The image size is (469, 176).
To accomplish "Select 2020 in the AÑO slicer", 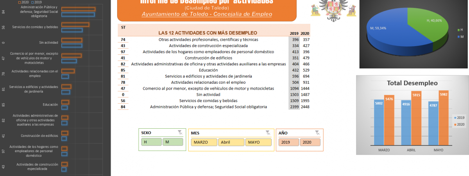I will pyautogui.click(x=310, y=142).
